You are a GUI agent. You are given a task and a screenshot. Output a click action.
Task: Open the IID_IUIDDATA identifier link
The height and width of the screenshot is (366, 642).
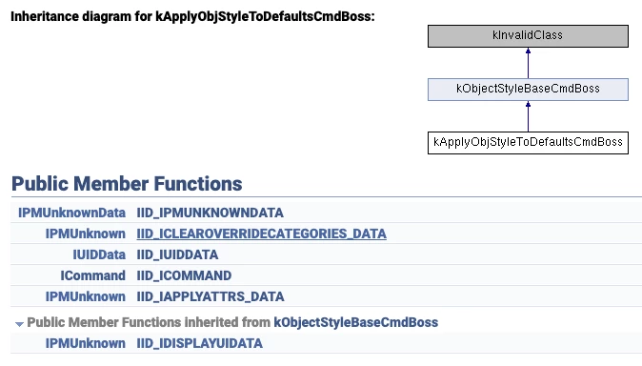(177, 254)
